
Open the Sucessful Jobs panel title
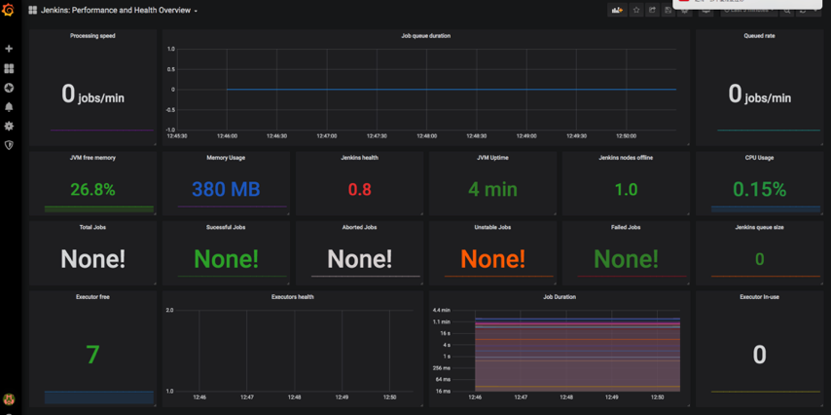(x=226, y=227)
